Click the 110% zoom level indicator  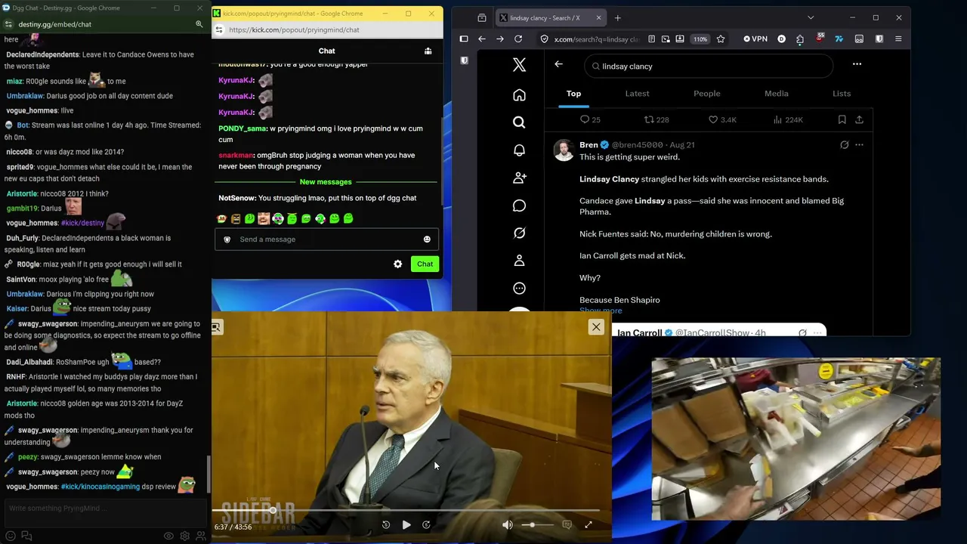coord(700,39)
